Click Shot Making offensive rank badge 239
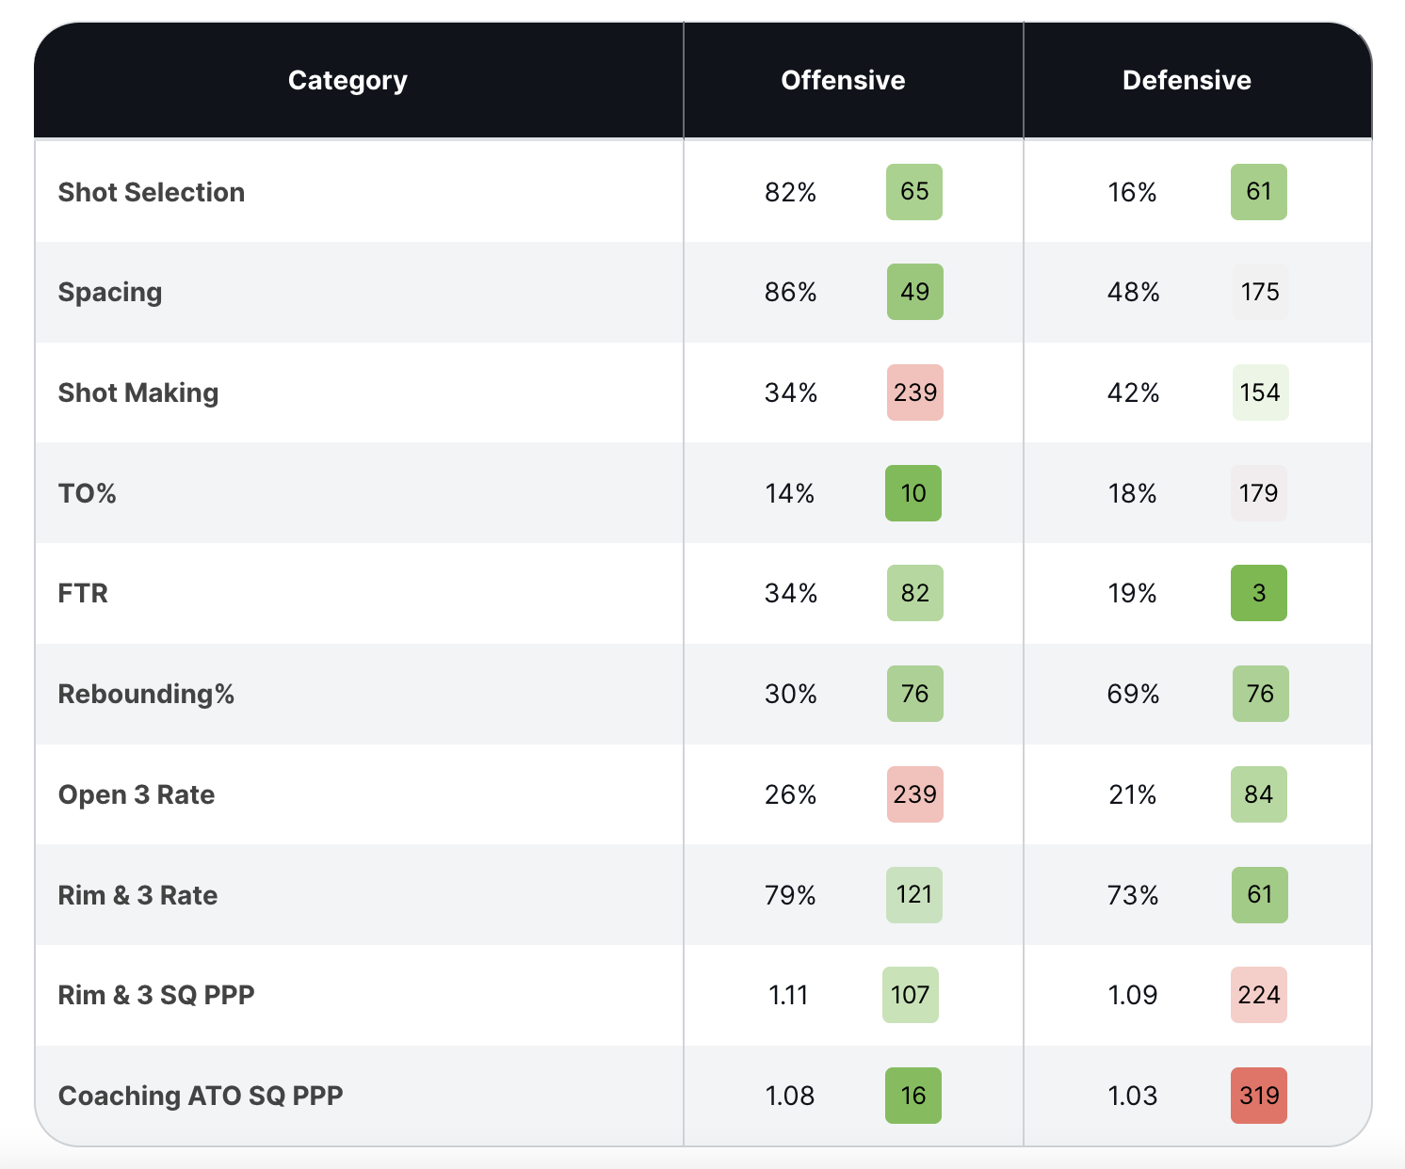This screenshot has height=1169, width=1405. (x=914, y=392)
